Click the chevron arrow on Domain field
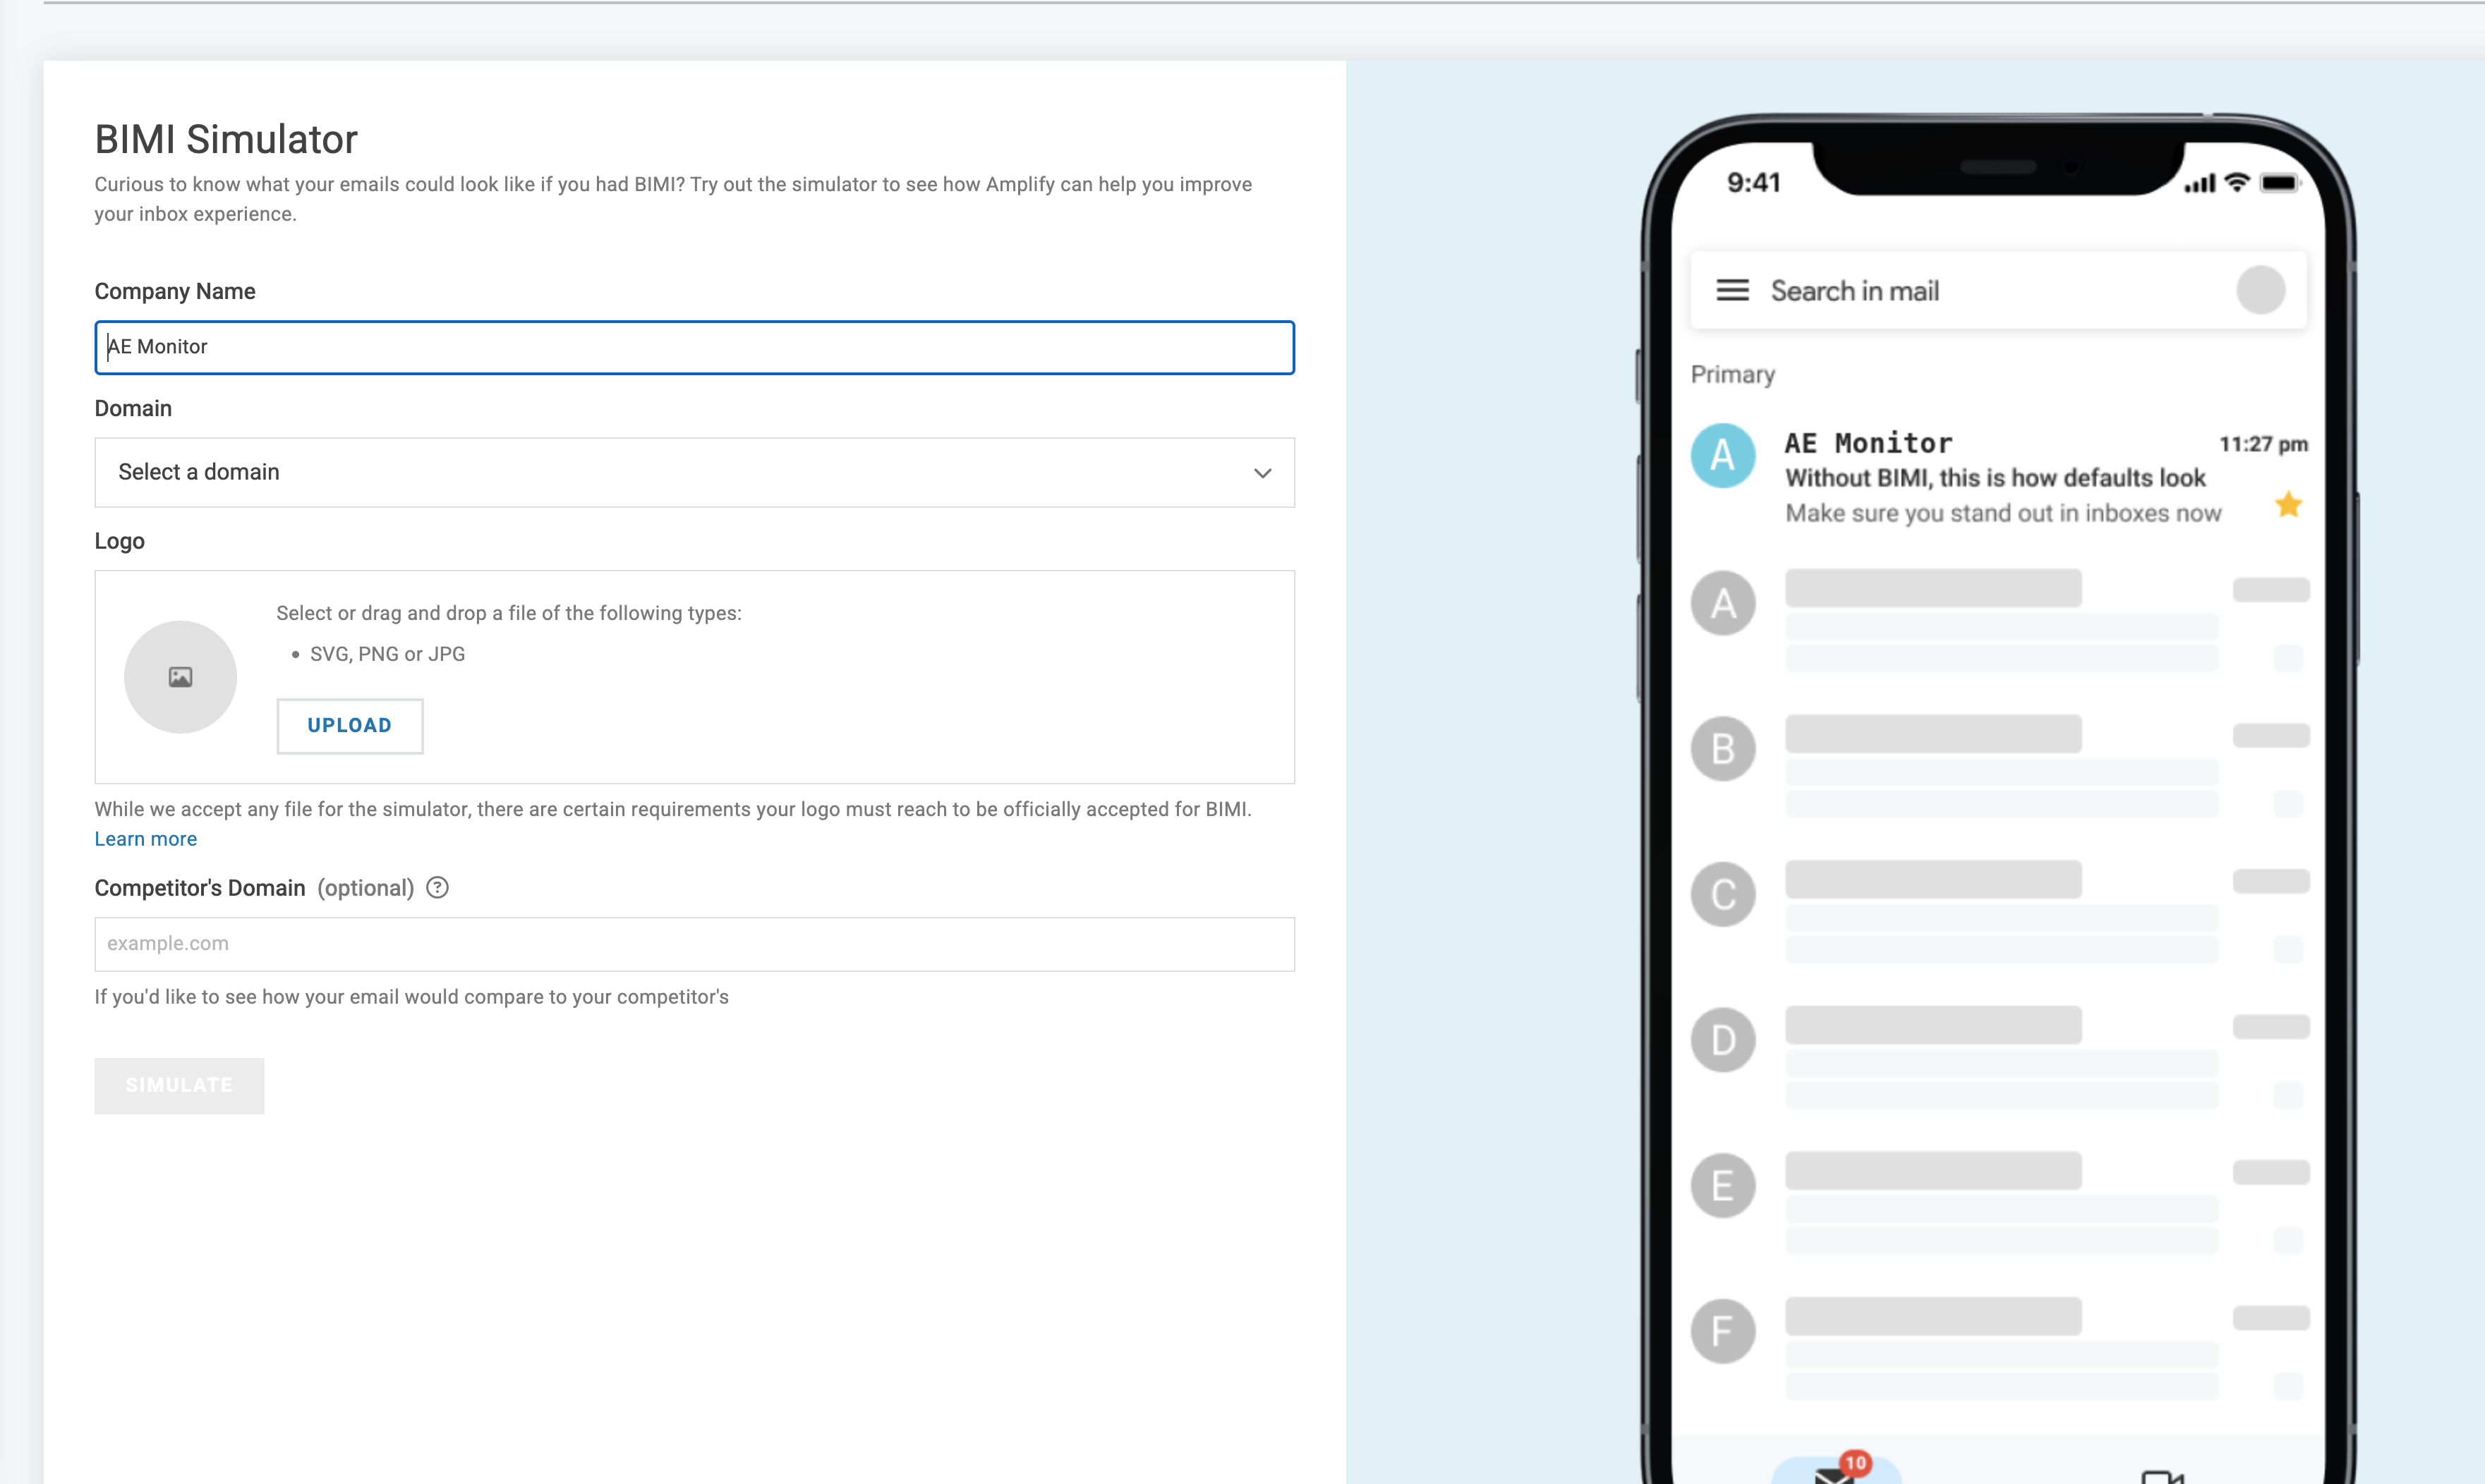 [x=1262, y=473]
